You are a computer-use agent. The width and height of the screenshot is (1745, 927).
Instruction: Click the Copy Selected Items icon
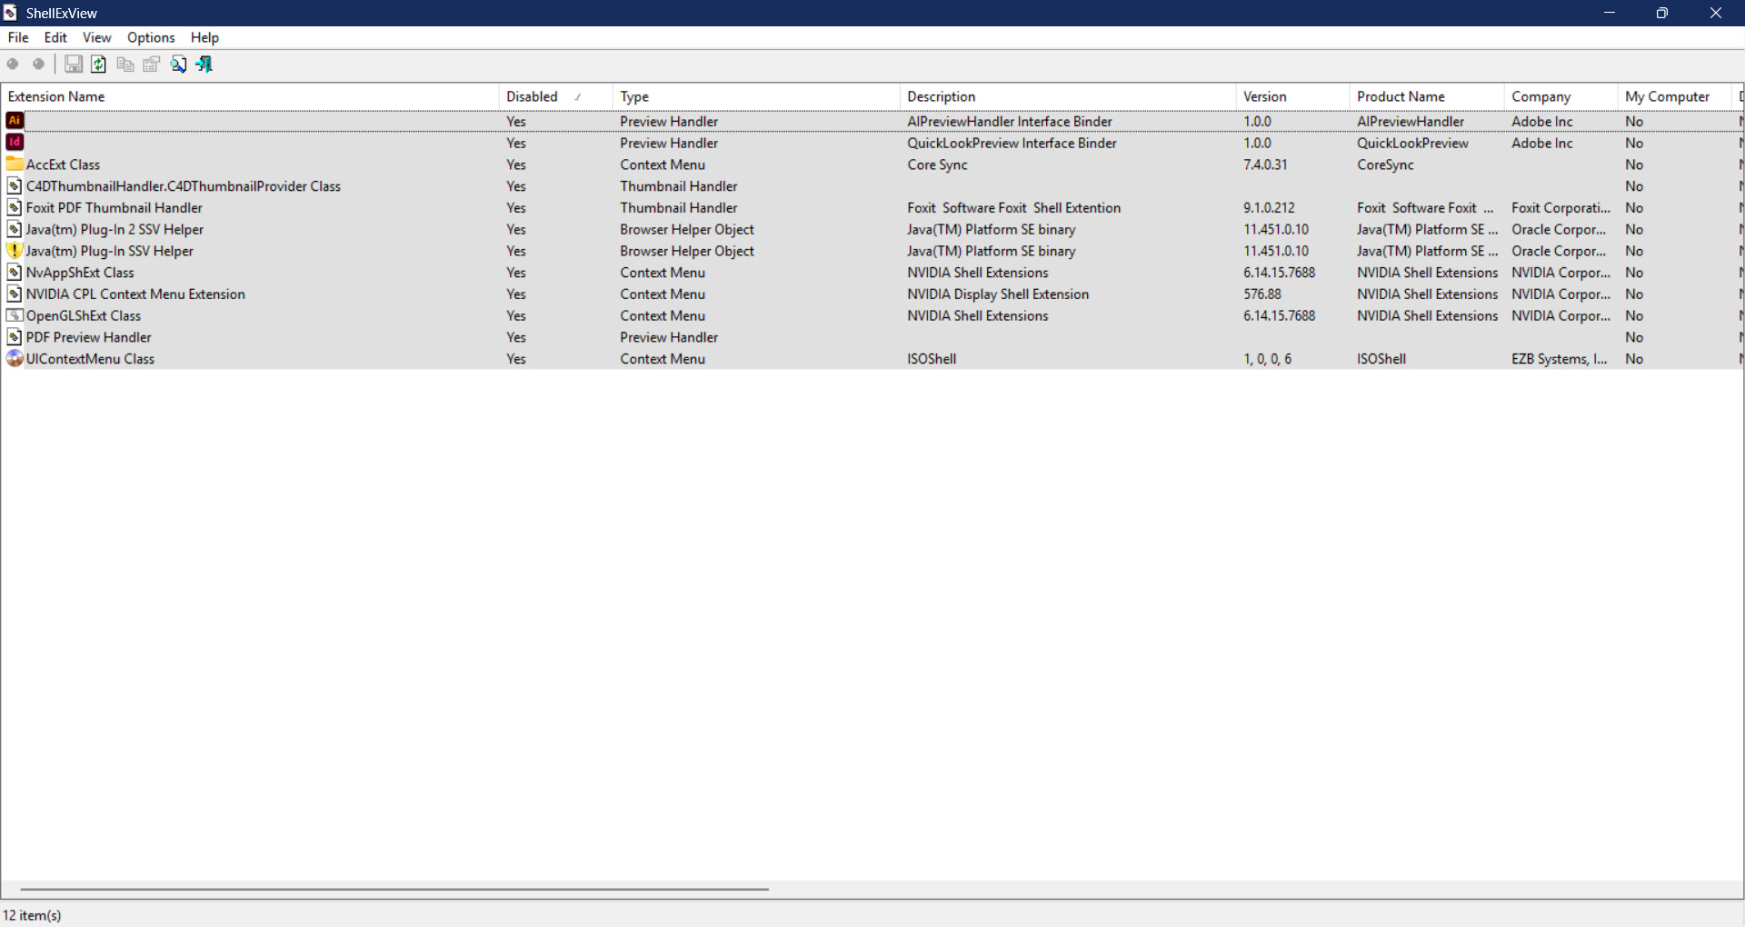[x=125, y=64]
